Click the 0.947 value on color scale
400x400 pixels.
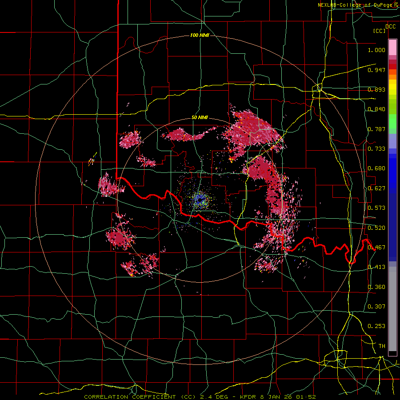(x=376, y=70)
